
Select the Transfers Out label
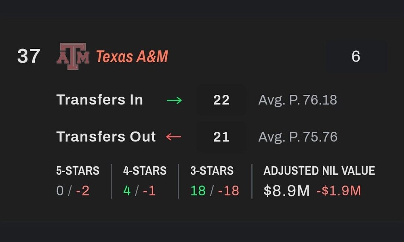pos(106,137)
